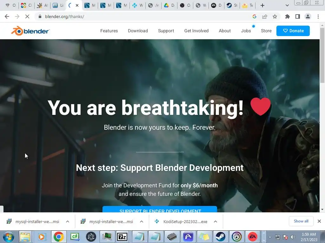Open the Chrome three-dot menu
The width and height of the screenshot is (325, 243).
(x=318, y=16)
